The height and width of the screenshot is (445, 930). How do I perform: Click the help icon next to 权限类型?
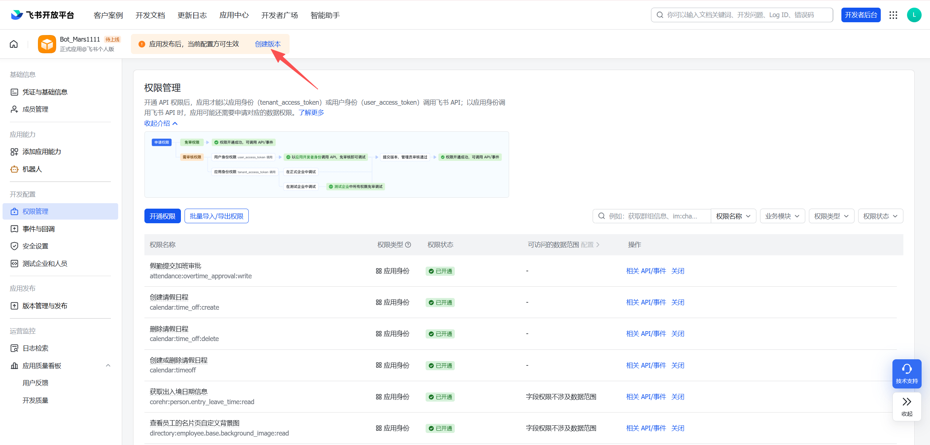pyautogui.click(x=408, y=245)
